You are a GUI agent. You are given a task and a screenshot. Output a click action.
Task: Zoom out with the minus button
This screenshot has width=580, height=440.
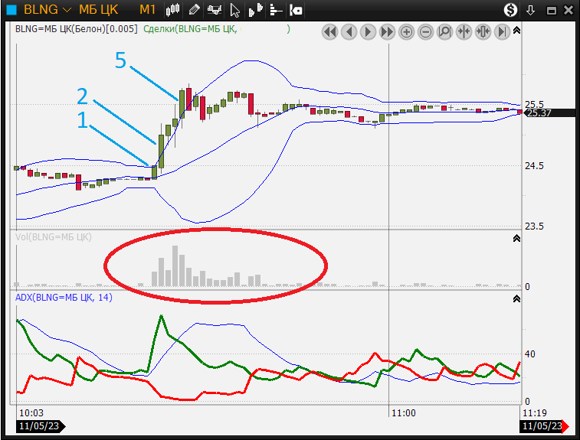tap(426, 32)
